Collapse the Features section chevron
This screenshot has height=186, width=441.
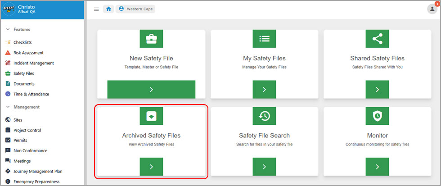tap(8, 30)
